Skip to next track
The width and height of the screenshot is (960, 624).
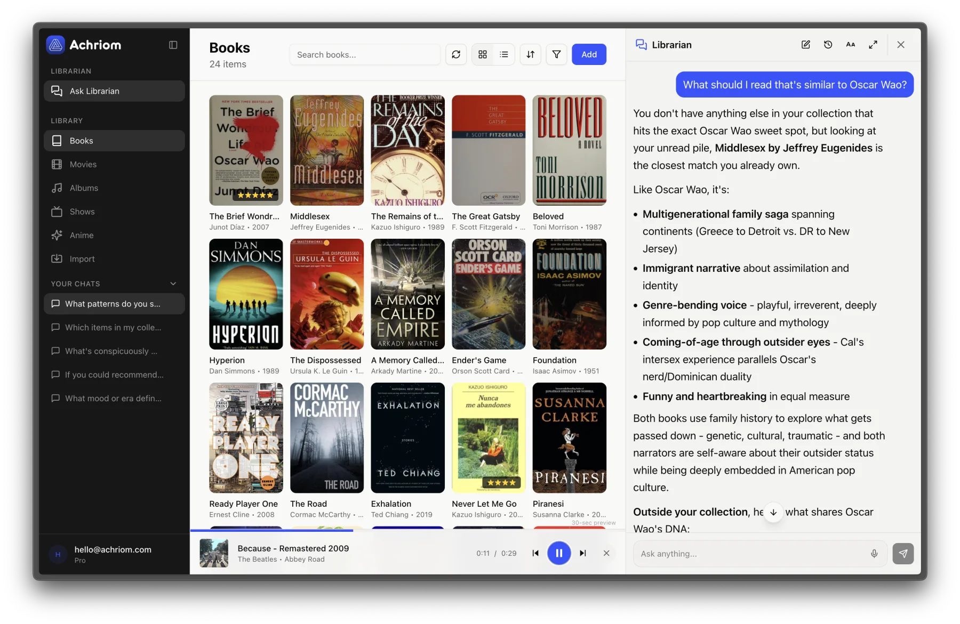[583, 553]
